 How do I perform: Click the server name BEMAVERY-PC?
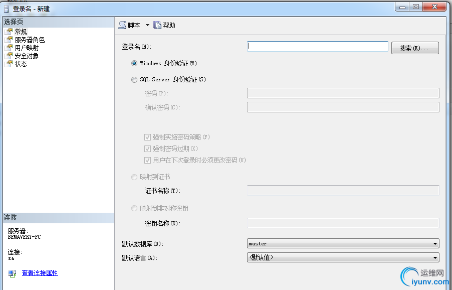click(x=25, y=237)
